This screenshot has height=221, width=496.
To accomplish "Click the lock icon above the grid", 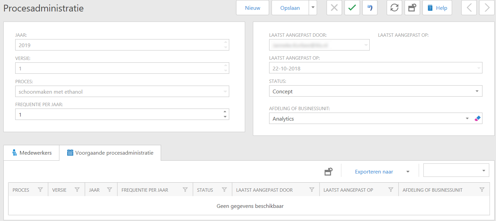I will click(x=328, y=172).
